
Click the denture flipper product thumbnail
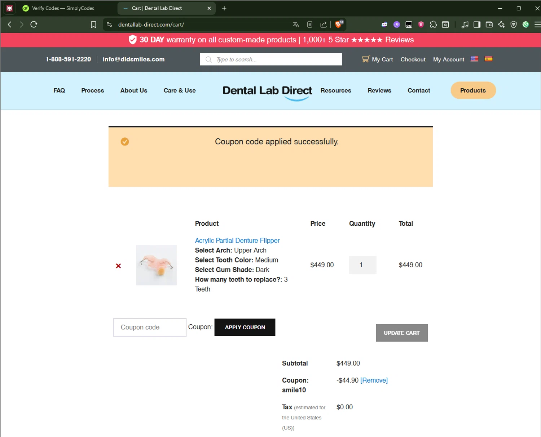(x=156, y=265)
